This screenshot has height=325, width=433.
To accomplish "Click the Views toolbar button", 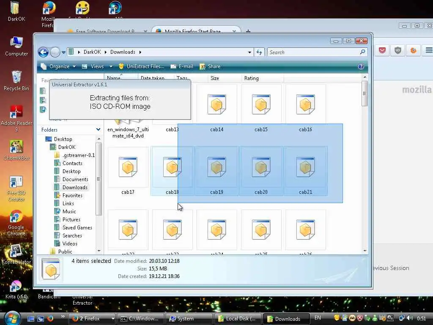I will click(93, 66).
